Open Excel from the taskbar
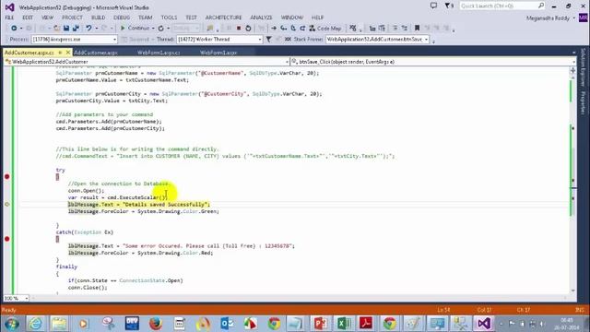 pos(343,324)
